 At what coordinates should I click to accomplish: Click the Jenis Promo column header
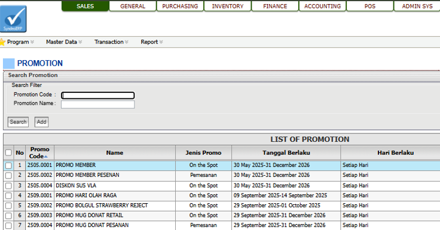pos(203,153)
